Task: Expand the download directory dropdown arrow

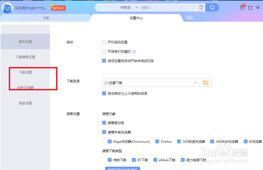Action: pos(195,83)
